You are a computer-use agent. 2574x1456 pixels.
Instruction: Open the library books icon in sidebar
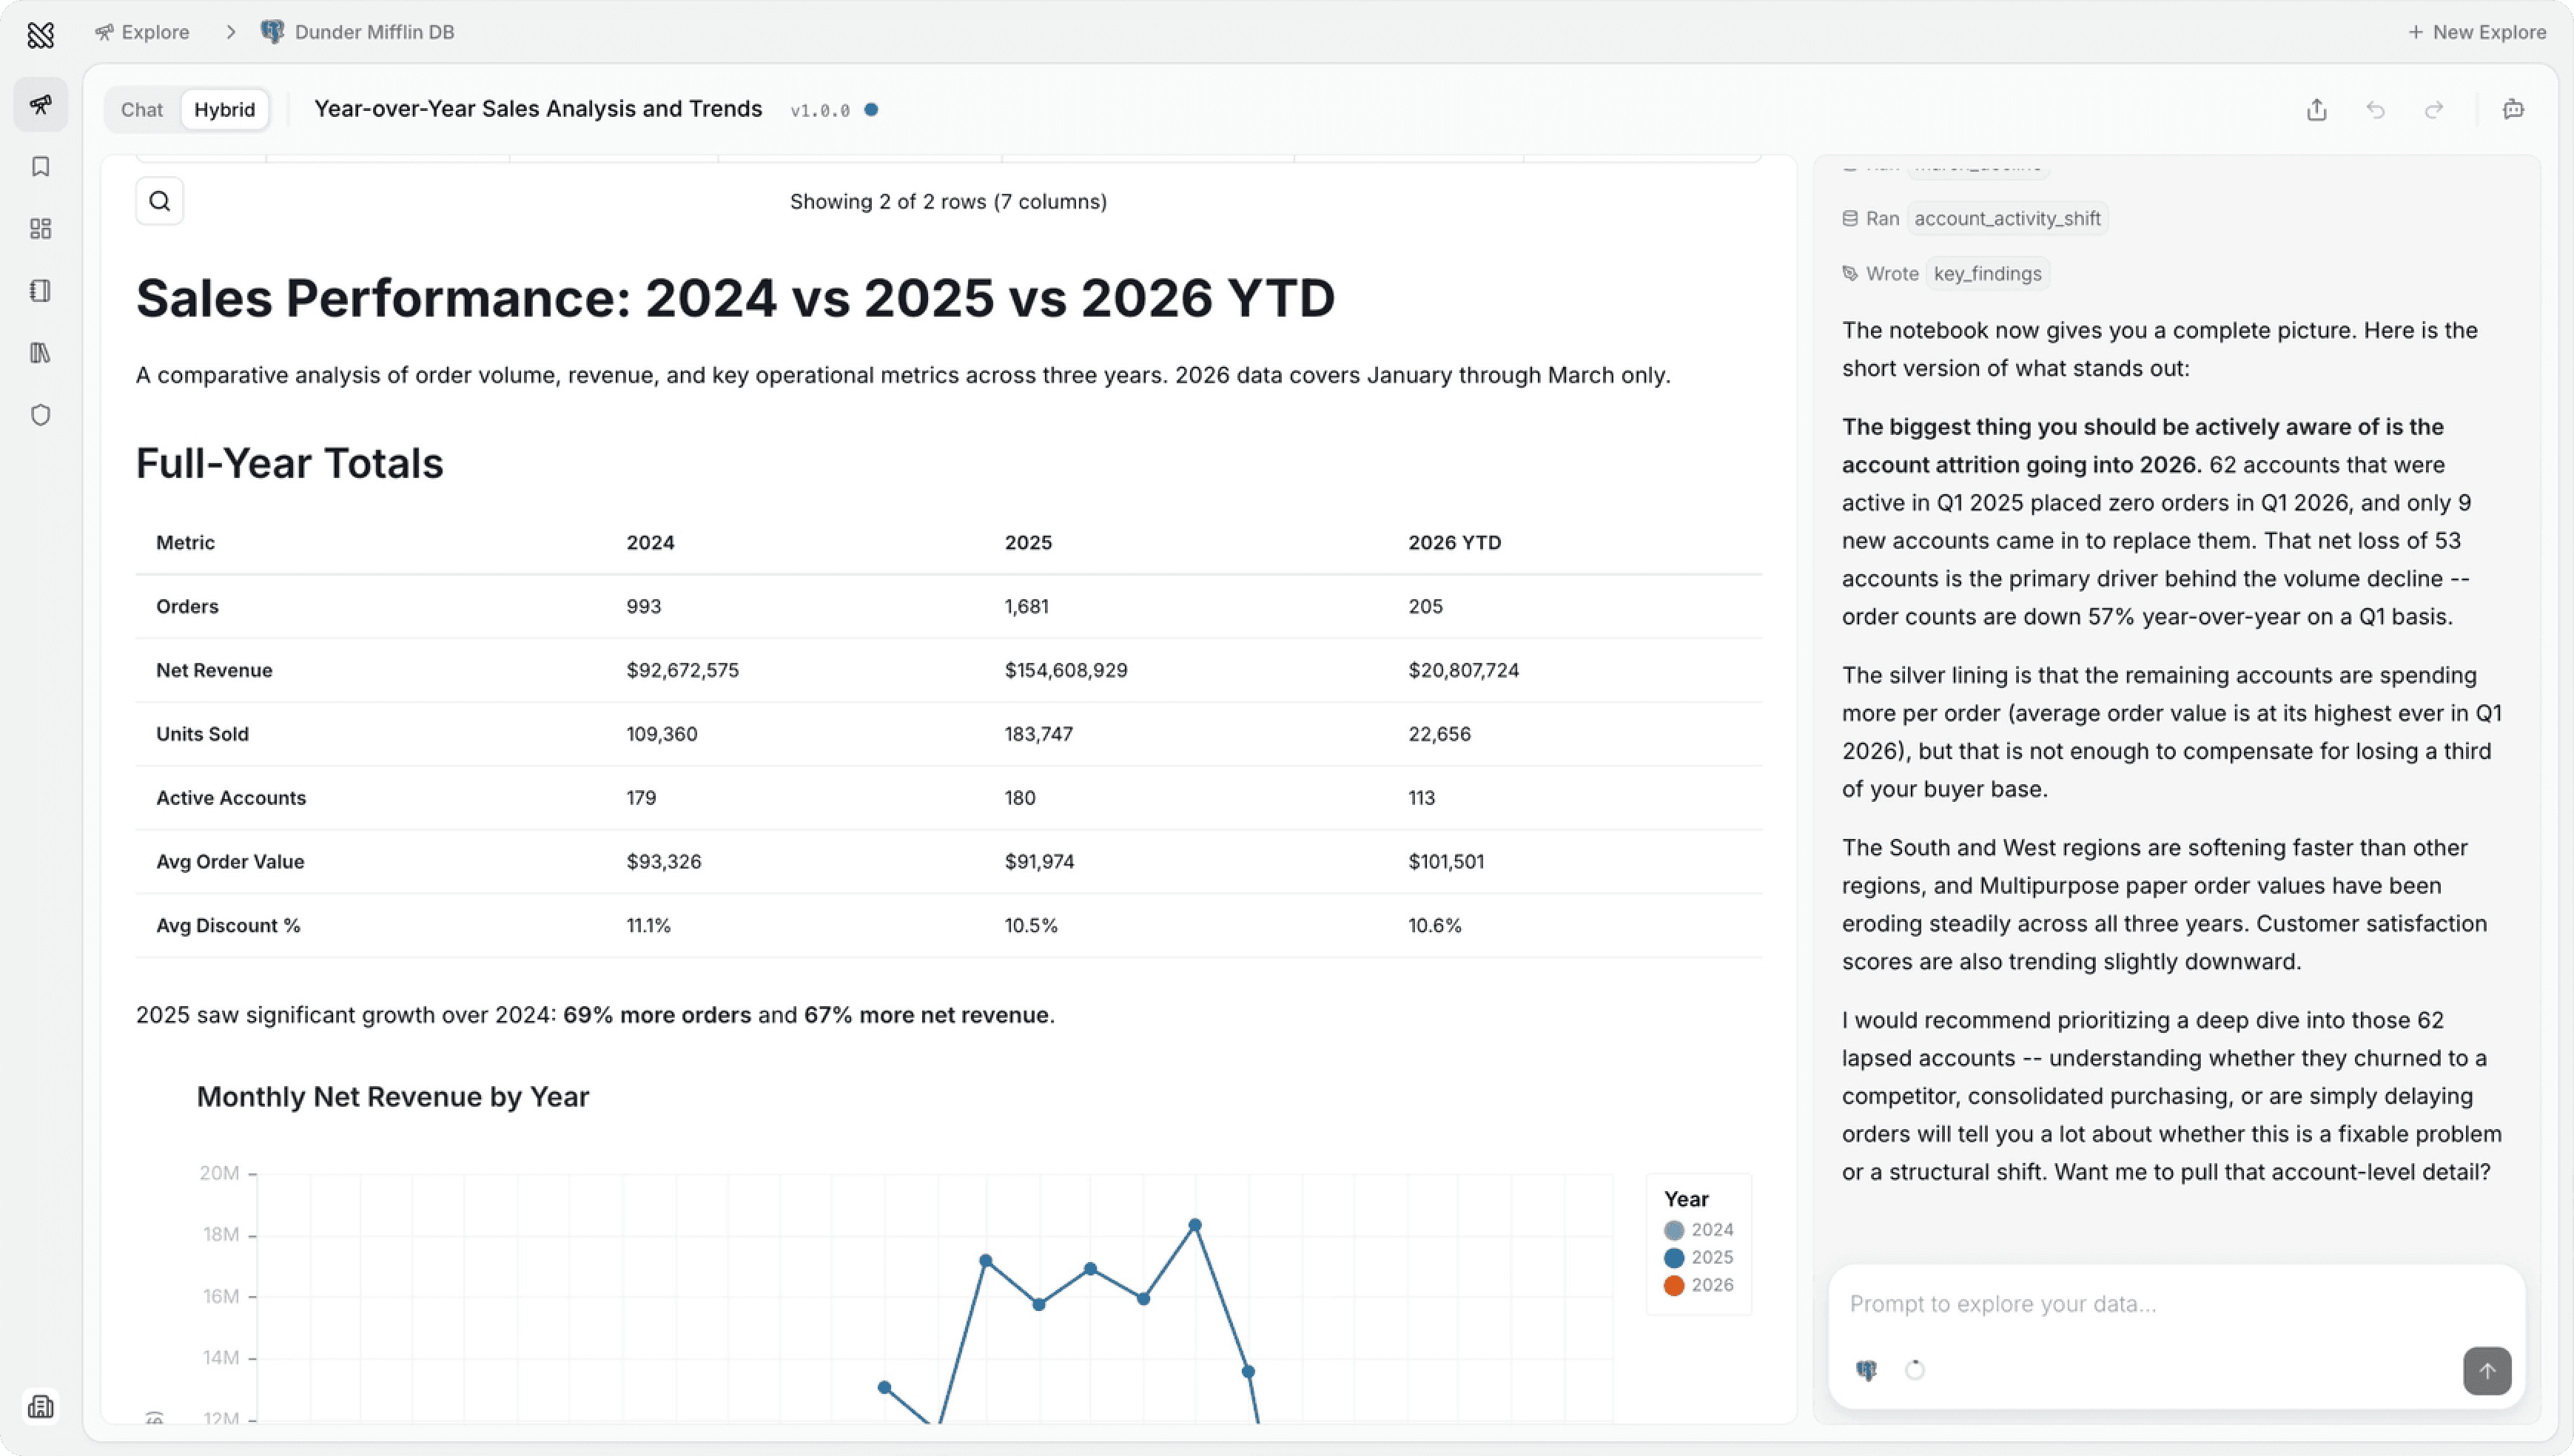(x=41, y=353)
